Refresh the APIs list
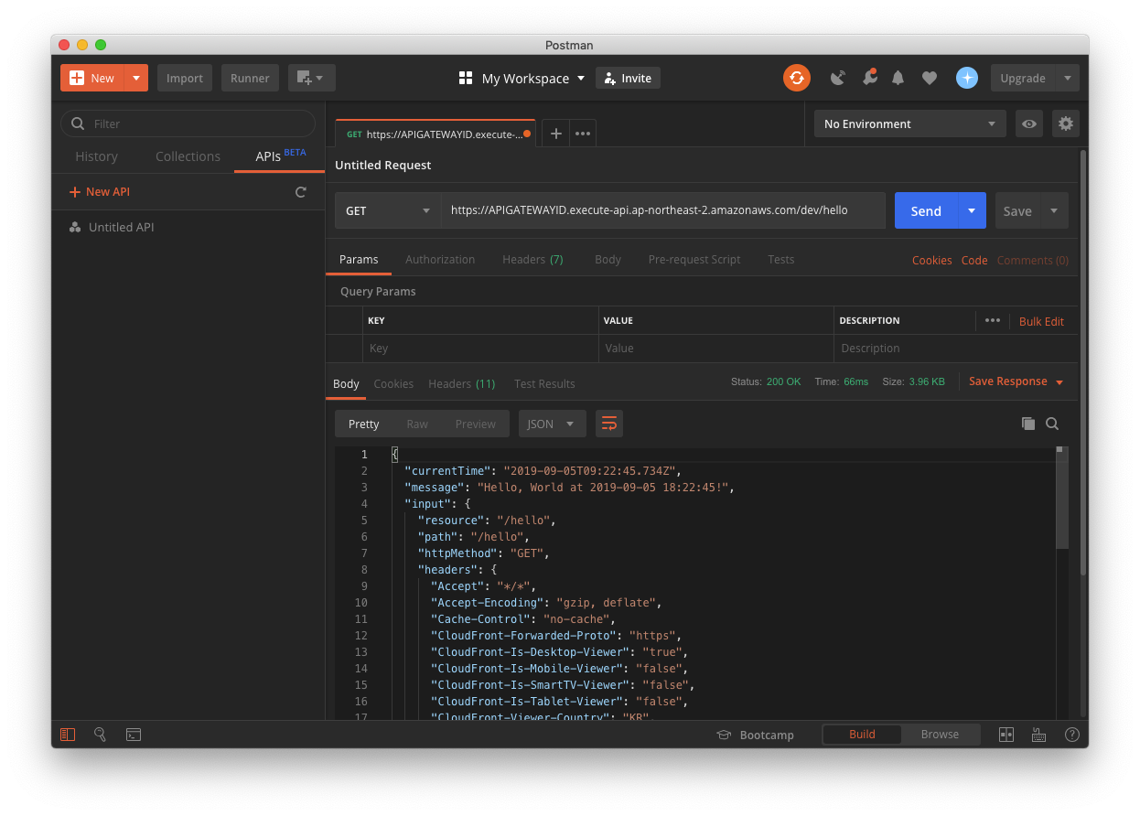 click(301, 192)
